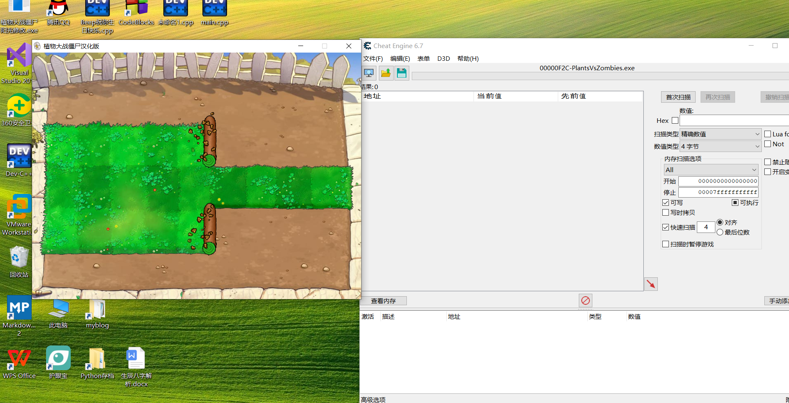789x403 pixels.
Task: Click 开始 start address field
Action: 718,181
